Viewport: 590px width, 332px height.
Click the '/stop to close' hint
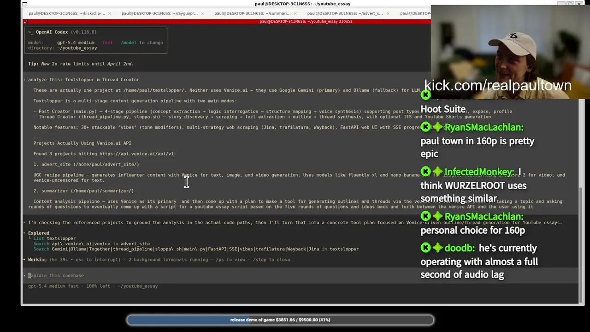pyautogui.click(x=271, y=260)
